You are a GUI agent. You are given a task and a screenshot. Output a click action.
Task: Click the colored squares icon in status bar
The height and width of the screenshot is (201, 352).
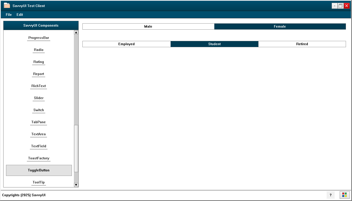tap(344, 195)
